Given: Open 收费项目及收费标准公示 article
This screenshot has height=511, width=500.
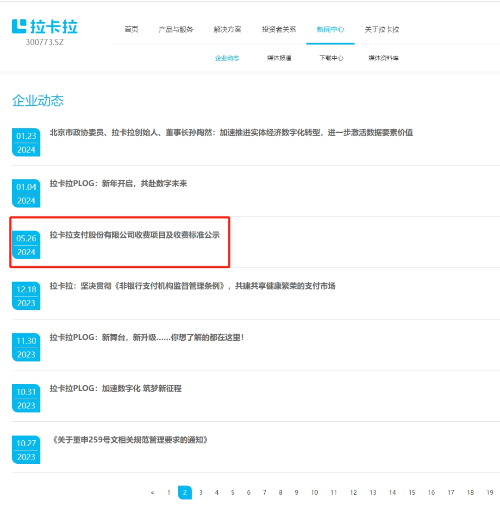Looking at the screenshot, I should (134, 235).
